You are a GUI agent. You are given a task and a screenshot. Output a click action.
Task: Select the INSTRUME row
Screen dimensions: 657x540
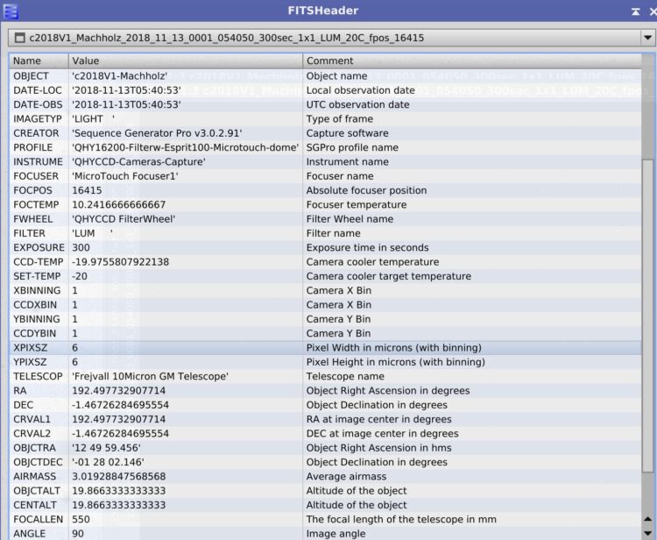(325, 161)
